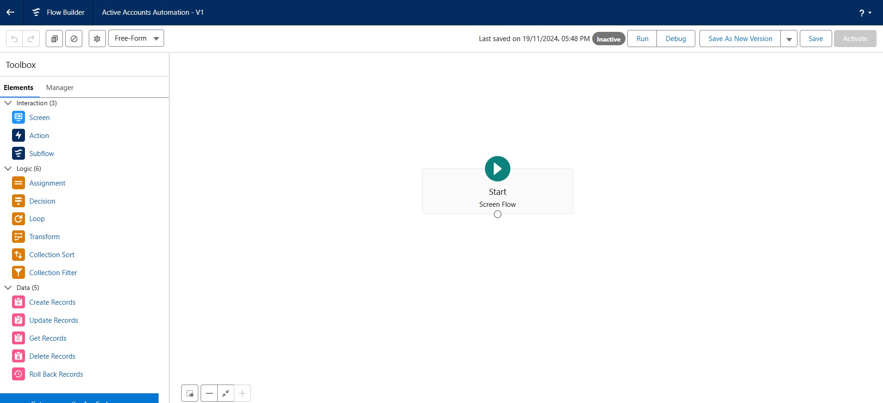Select the Action element icon
883x403 pixels.
coord(18,135)
